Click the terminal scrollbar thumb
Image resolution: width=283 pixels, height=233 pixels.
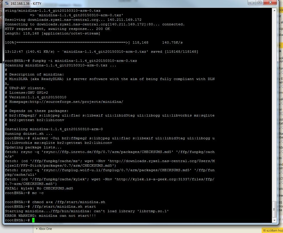click(x=274, y=209)
